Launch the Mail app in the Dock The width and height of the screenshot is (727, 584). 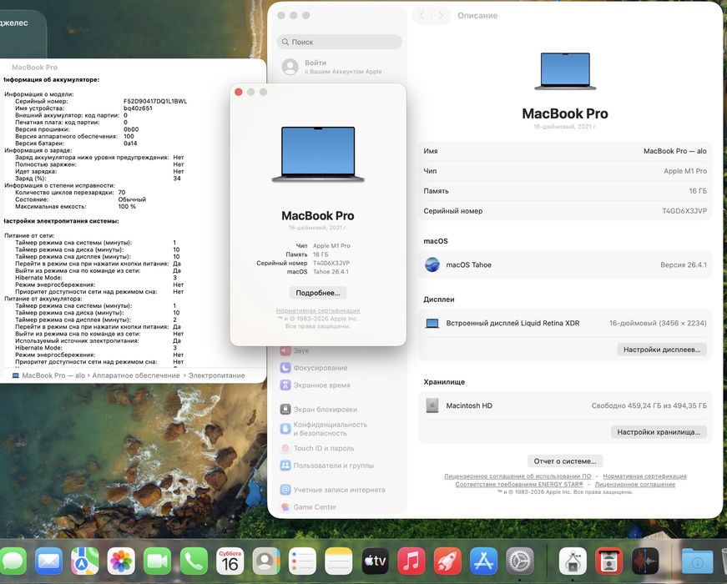click(x=48, y=561)
